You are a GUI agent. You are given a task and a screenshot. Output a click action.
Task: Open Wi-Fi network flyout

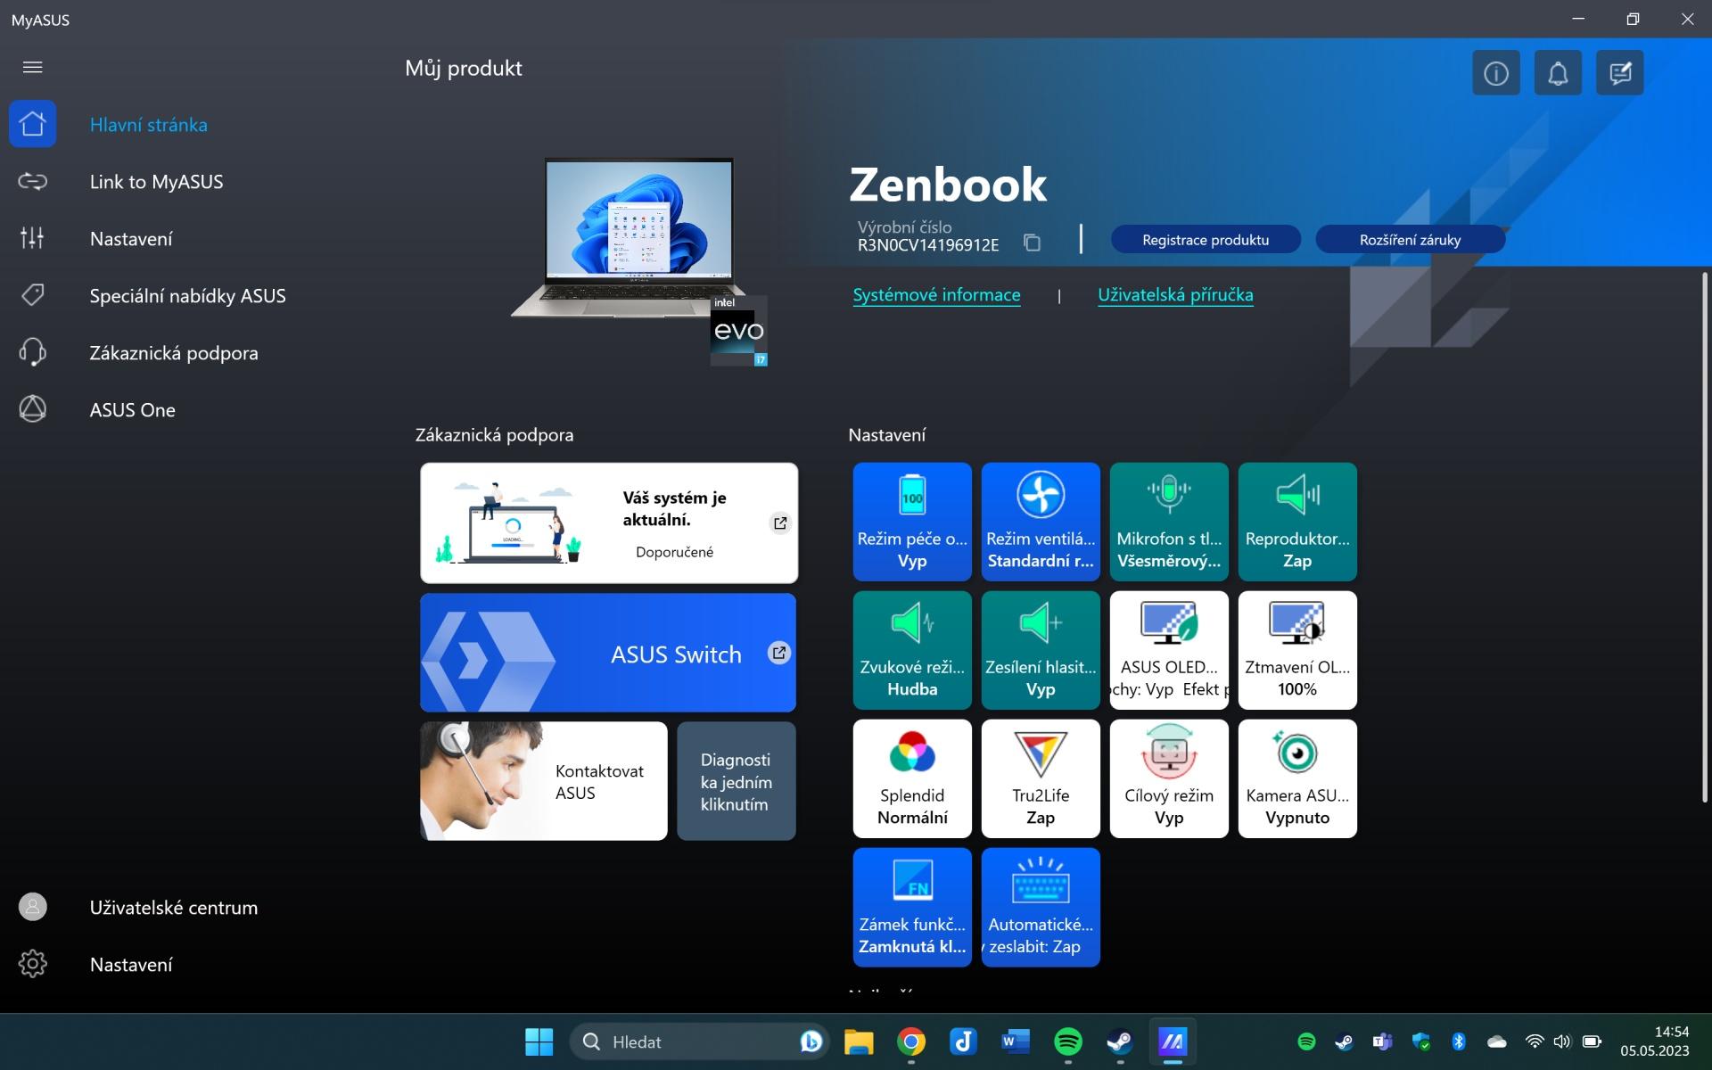1535,1041
